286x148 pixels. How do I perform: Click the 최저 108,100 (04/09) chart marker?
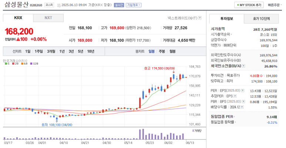coord(57,125)
